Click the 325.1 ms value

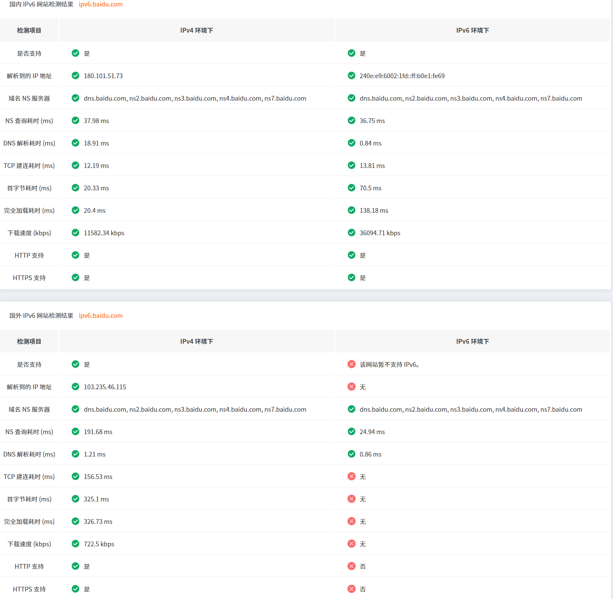coord(96,499)
